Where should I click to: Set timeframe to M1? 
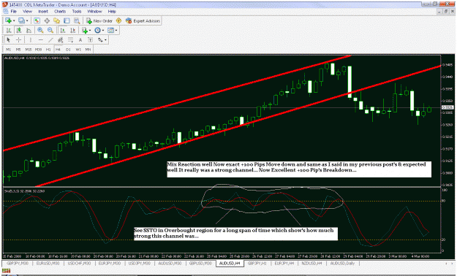(x=9, y=50)
